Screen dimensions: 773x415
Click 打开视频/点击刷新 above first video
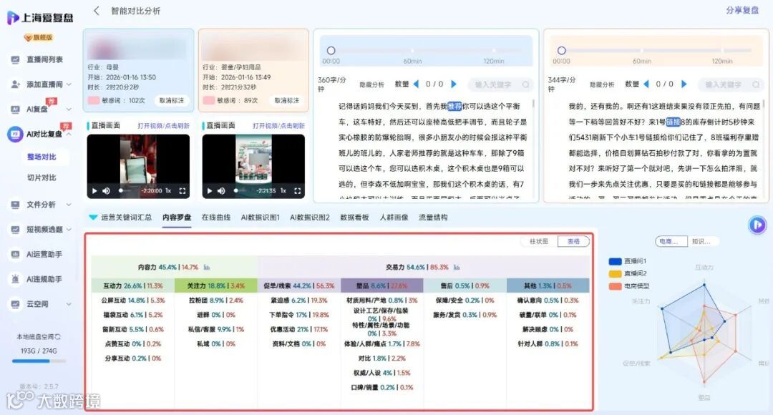click(163, 126)
